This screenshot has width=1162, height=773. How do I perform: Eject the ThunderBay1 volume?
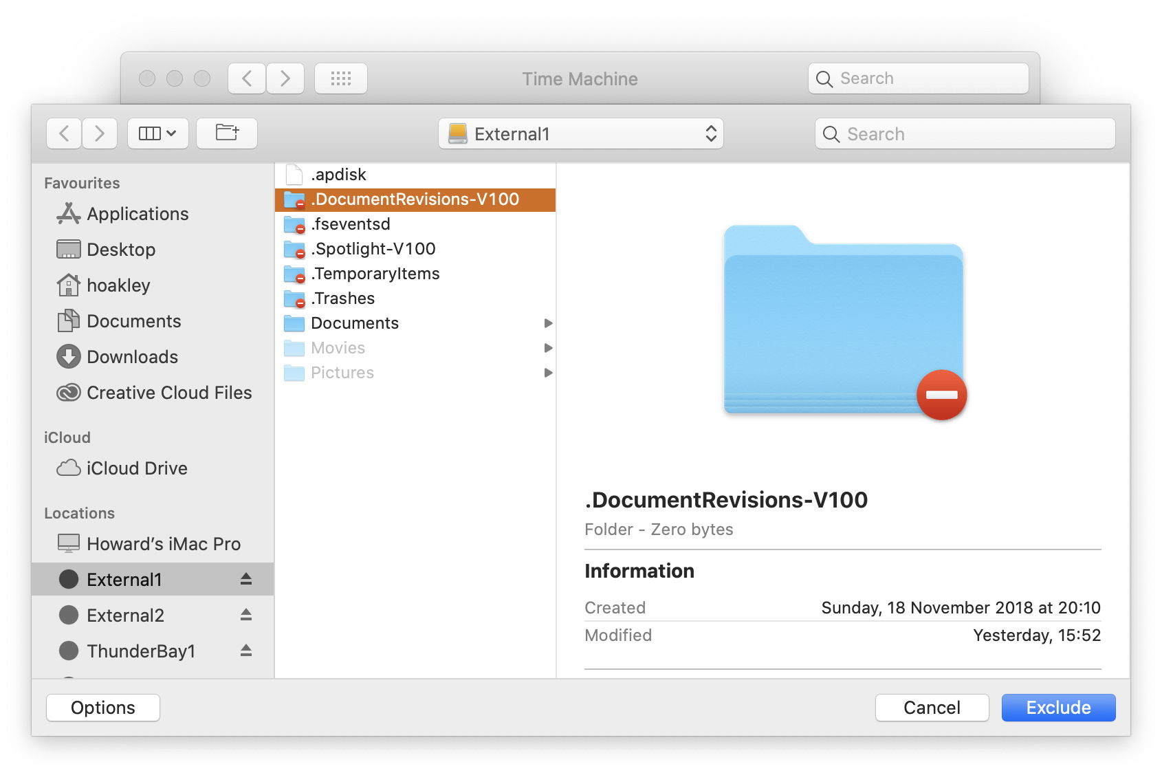pos(246,651)
